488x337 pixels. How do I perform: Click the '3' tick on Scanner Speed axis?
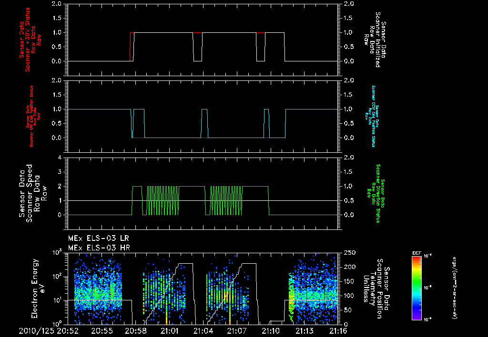(60, 172)
